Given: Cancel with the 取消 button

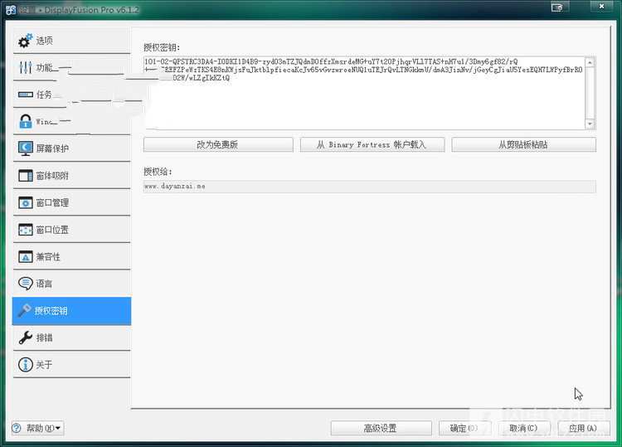Looking at the screenshot, I should pos(524,429).
